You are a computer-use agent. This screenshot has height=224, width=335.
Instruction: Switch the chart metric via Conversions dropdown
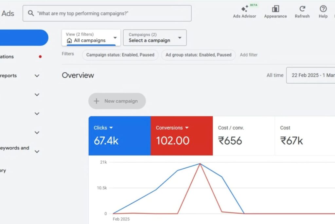point(187,128)
